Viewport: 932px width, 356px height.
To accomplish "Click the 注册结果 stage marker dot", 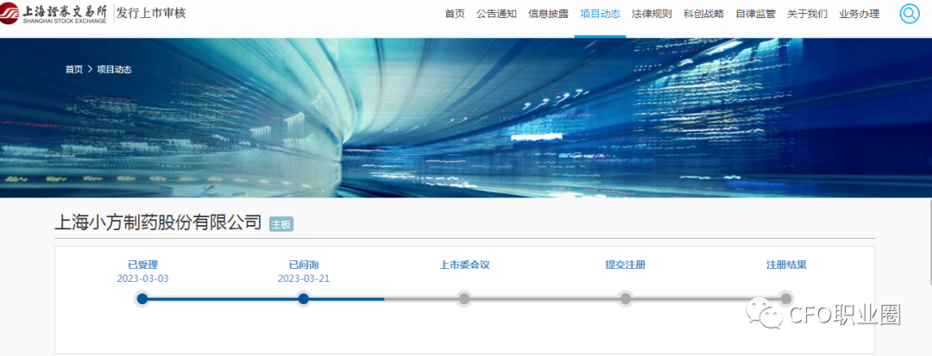I will coord(786,298).
